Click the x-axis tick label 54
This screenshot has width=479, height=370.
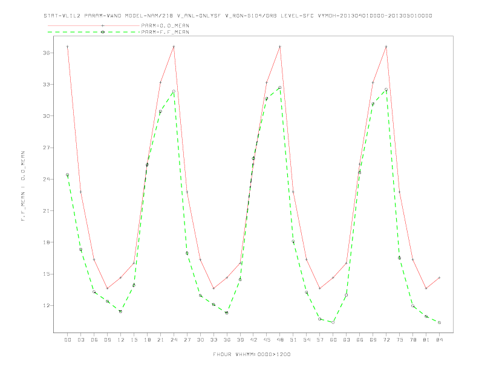point(307,340)
